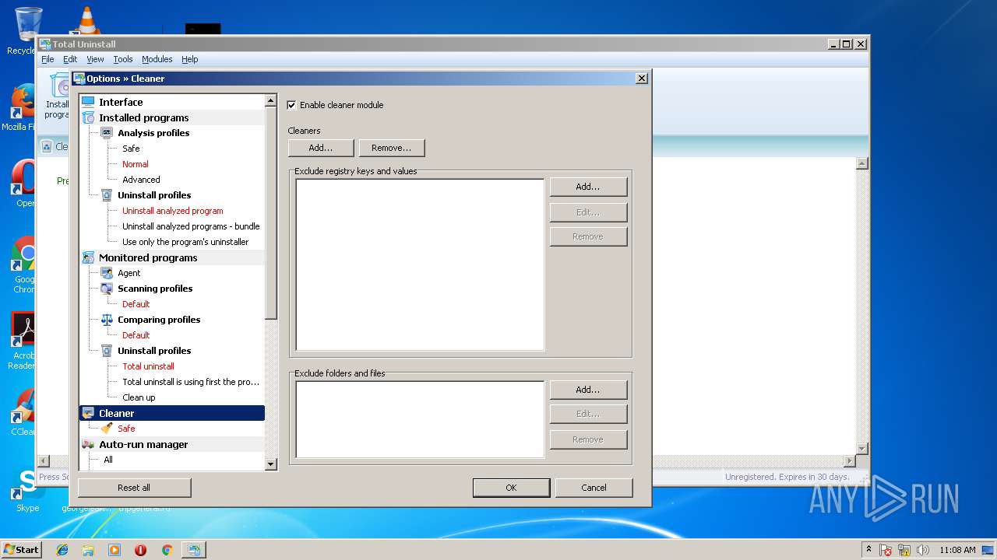The image size is (997, 560).
Task: Click the Comparing profiles scales icon
Action: [x=107, y=320]
